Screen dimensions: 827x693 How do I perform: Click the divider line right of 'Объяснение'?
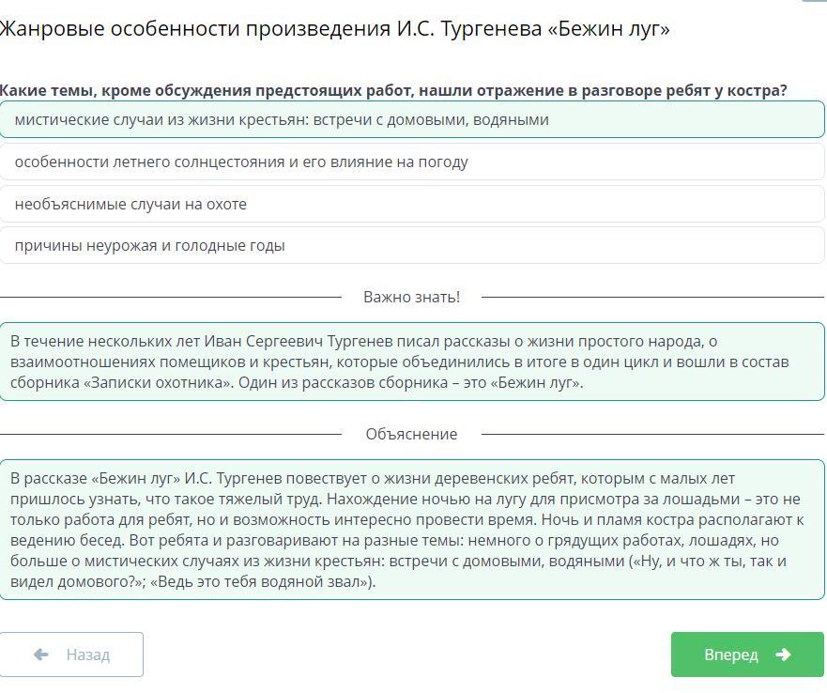pos(652,434)
